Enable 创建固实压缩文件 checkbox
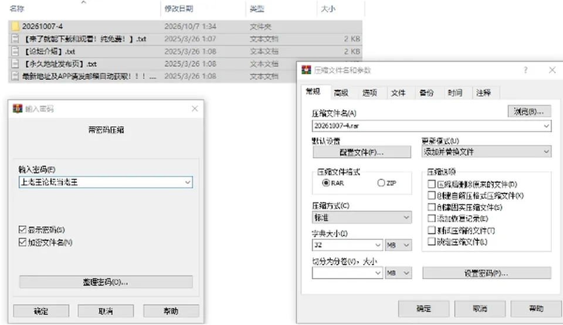Screen dimensions: 563x325 click(432, 207)
